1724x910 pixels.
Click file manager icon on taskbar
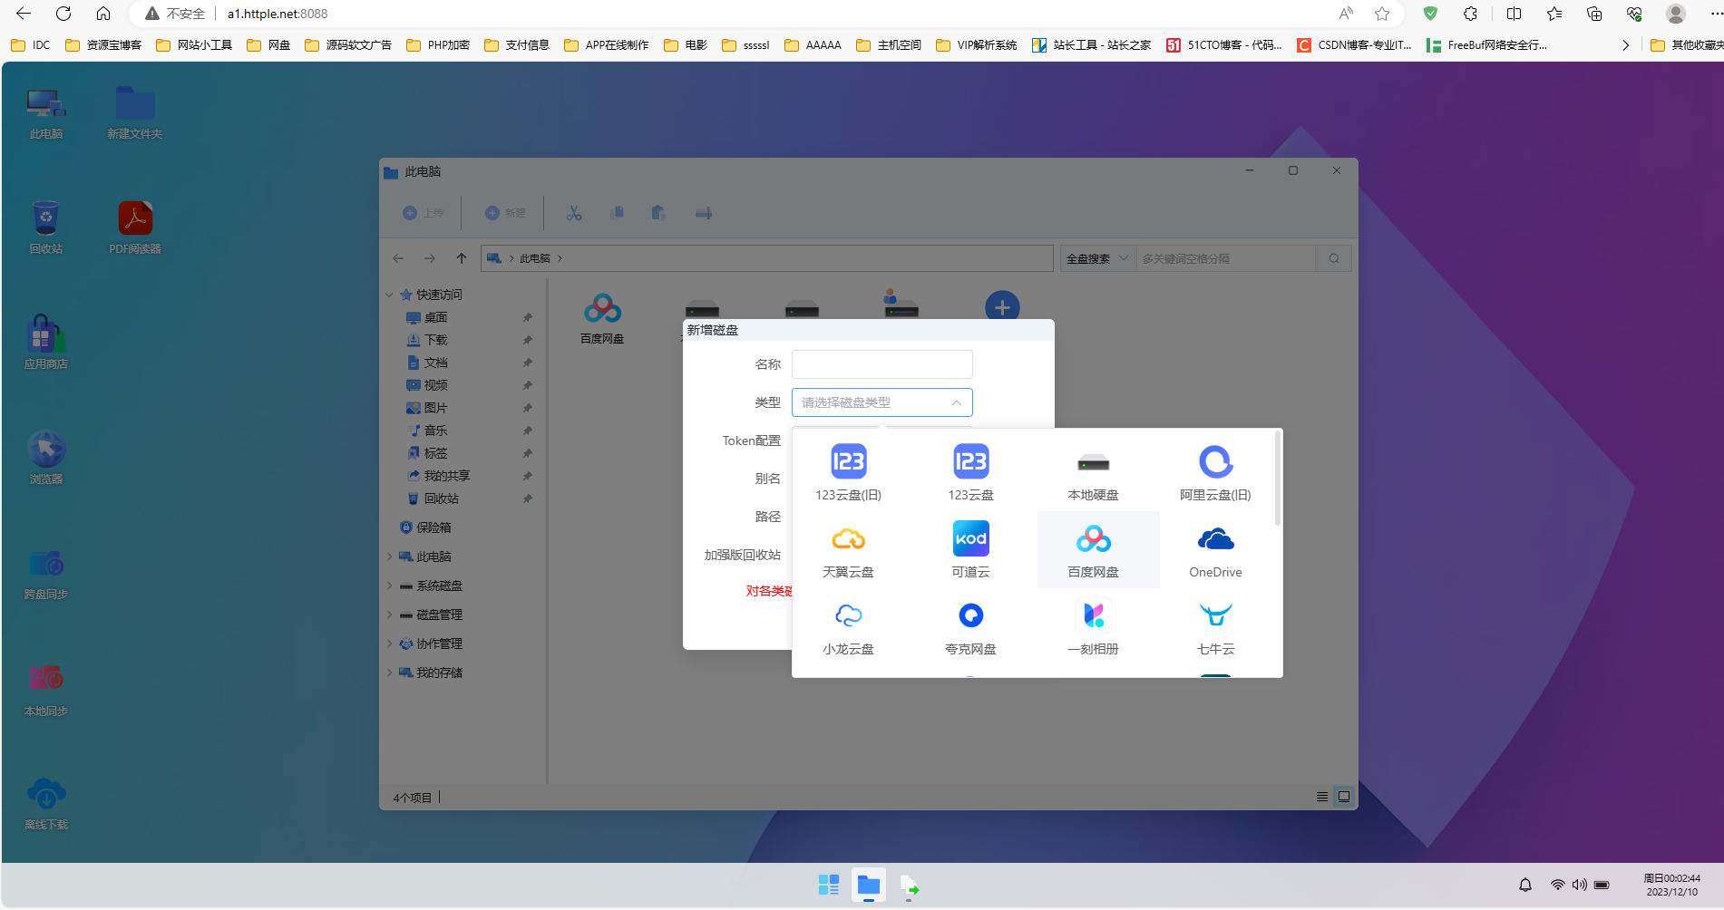tap(869, 886)
